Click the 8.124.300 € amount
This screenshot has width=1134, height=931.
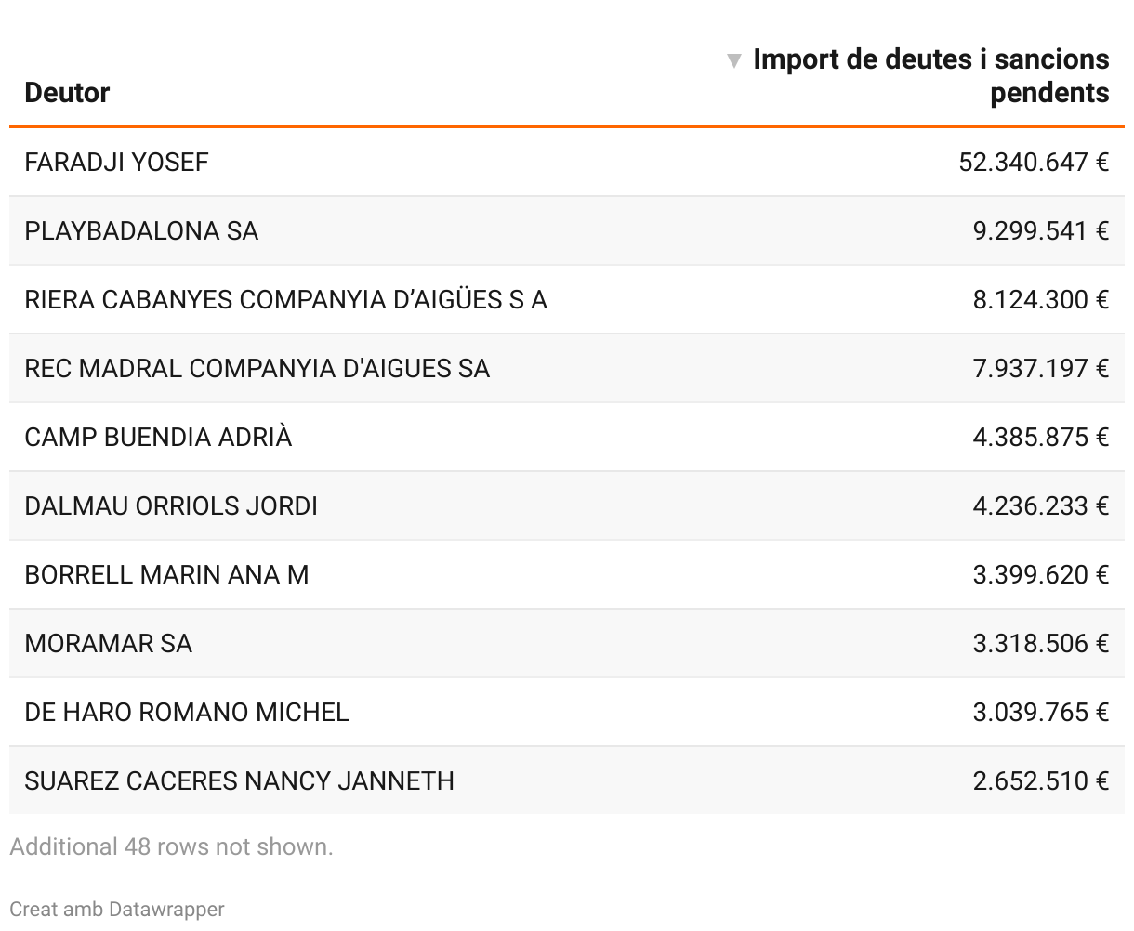(1040, 300)
